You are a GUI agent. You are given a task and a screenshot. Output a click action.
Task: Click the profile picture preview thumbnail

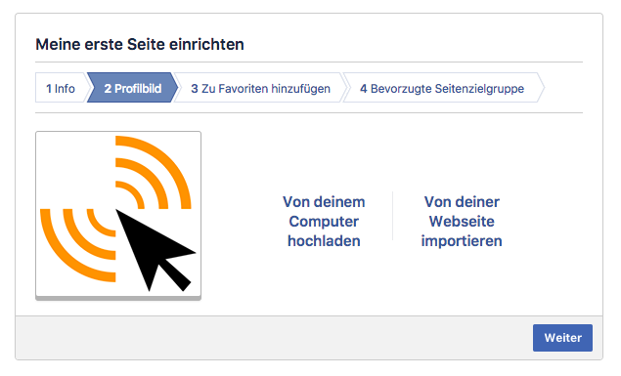click(x=118, y=216)
